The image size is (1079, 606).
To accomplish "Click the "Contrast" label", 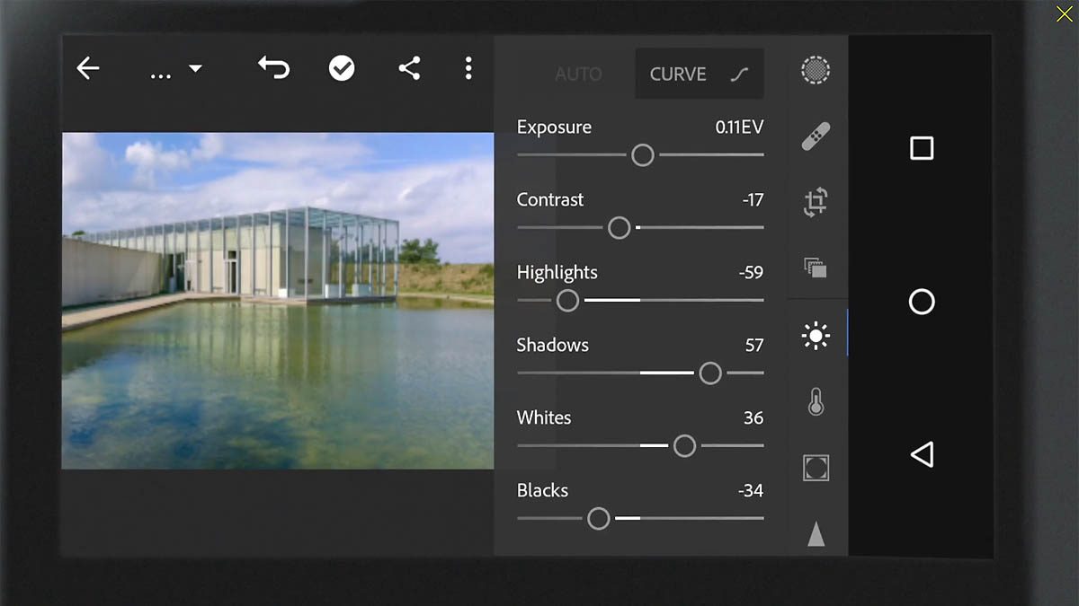I will [550, 199].
